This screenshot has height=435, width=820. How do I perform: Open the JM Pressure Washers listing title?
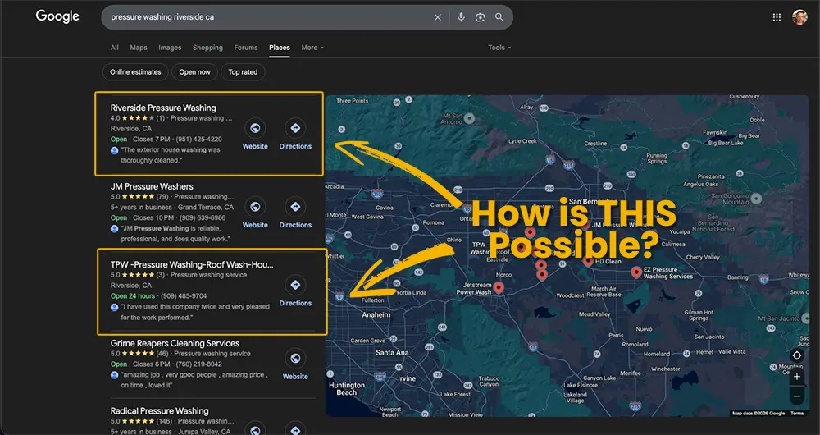click(x=152, y=186)
